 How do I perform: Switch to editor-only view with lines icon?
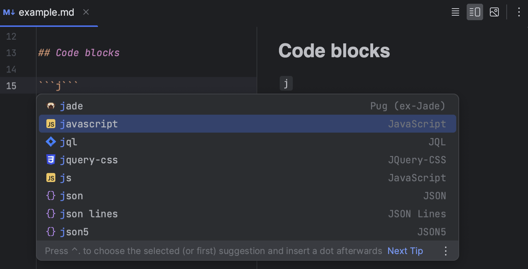[455, 12]
